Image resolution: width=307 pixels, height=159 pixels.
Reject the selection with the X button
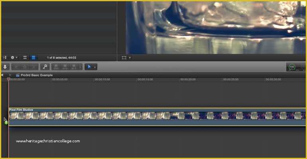[34, 67]
